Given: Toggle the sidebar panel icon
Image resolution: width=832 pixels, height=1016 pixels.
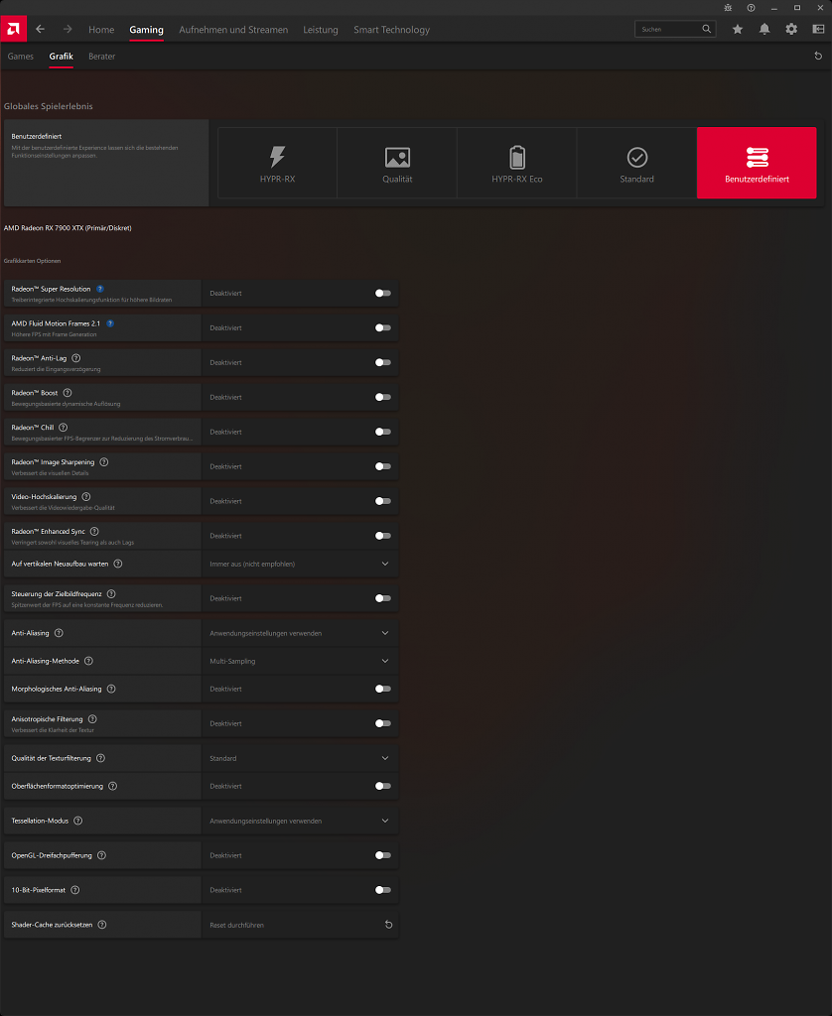Looking at the screenshot, I should (818, 29).
